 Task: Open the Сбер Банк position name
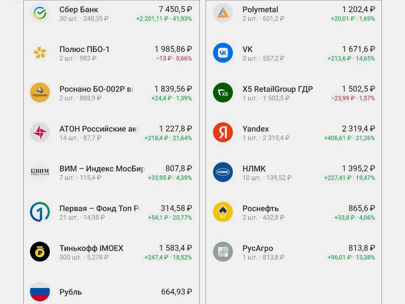click(79, 9)
